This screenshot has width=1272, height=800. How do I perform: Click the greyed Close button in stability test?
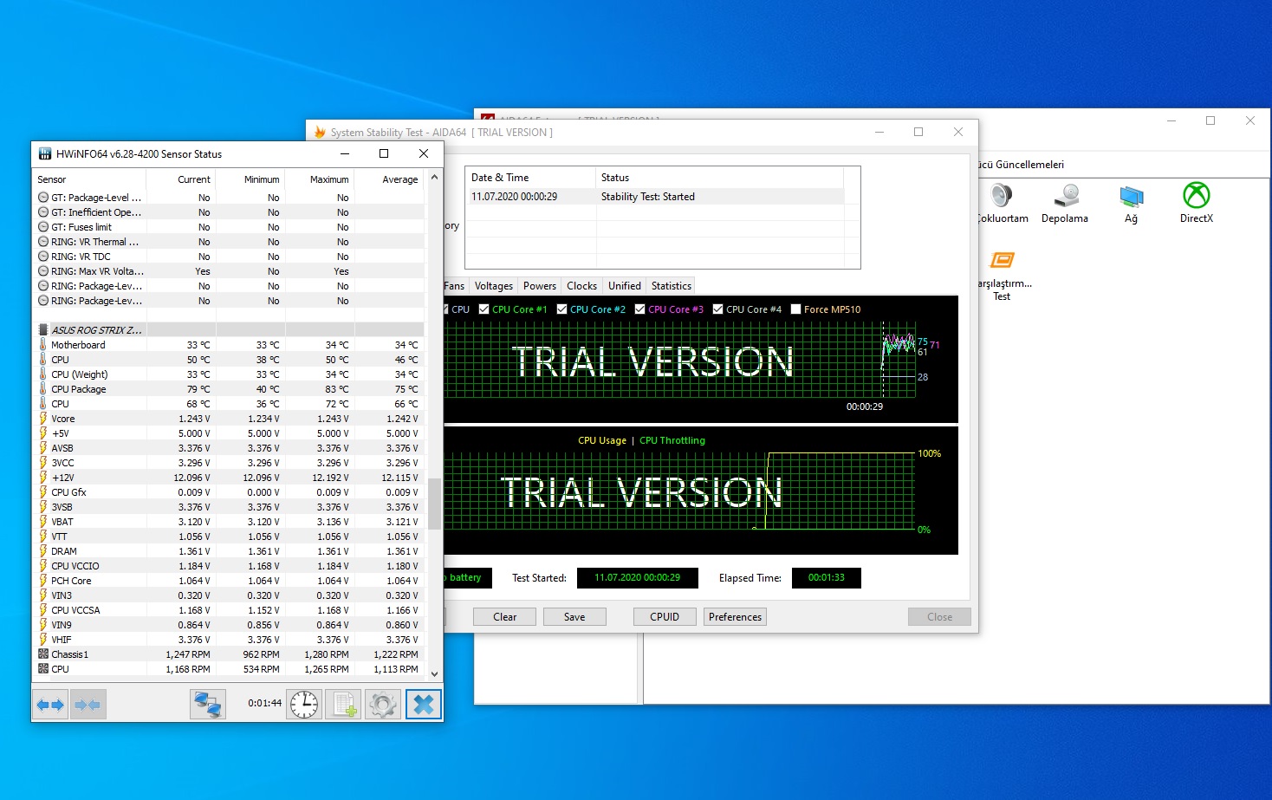[939, 616]
